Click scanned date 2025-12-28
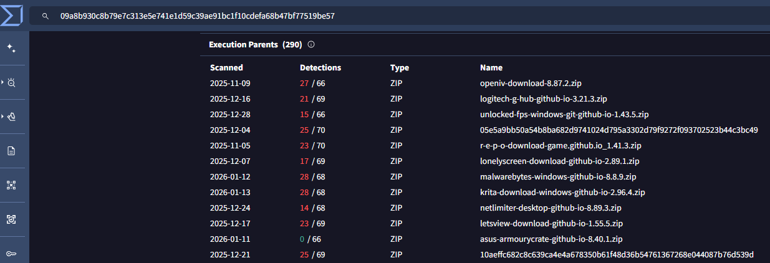This screenshot has width=770, height=263. pos(230,114)
